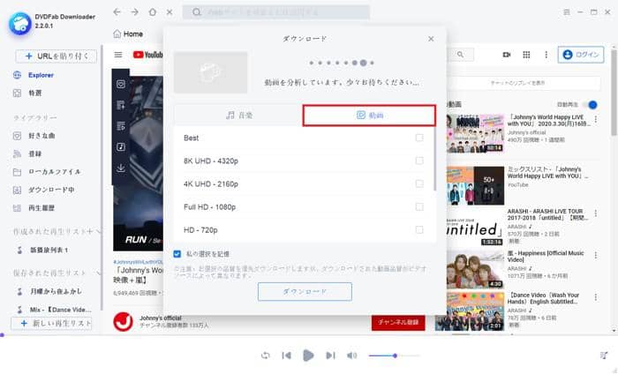
Task: Open the 特選 sidebar item
Action: (x=34, y=93)
